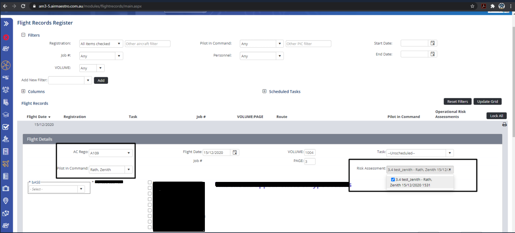Click the briefcase icon in the sidebar

6,188
